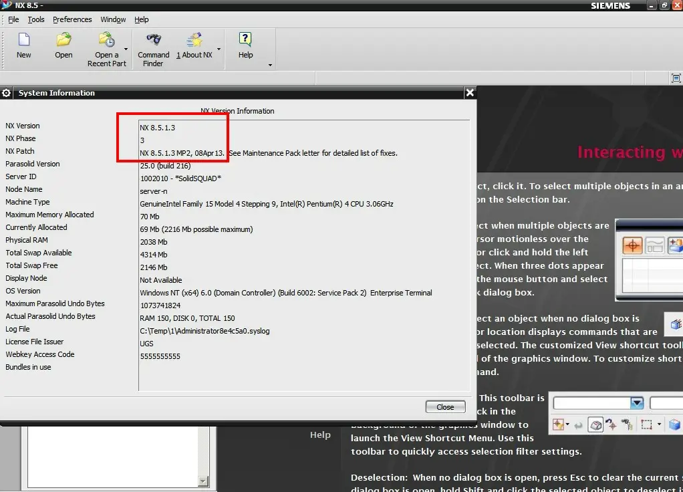Select the "NX Phase" label
This screenshot has height=492, width=683.
[21, 138]
